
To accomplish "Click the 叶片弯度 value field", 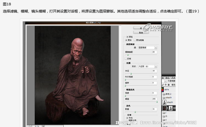I will 154,77.
